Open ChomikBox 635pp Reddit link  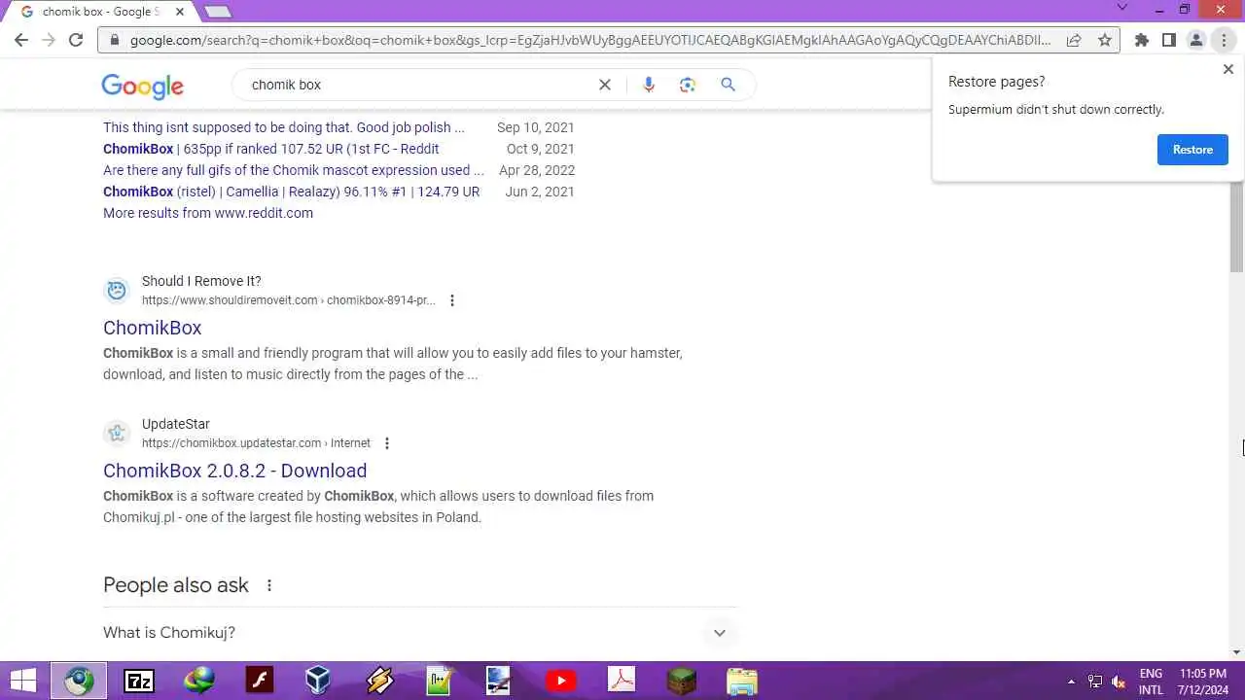point(271,149)
